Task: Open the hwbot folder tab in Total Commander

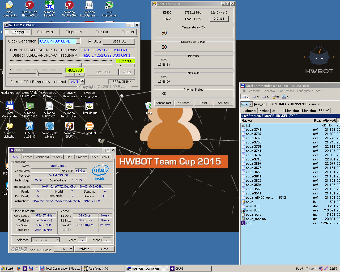Action: pyautogui.click(x=264, y=110)
